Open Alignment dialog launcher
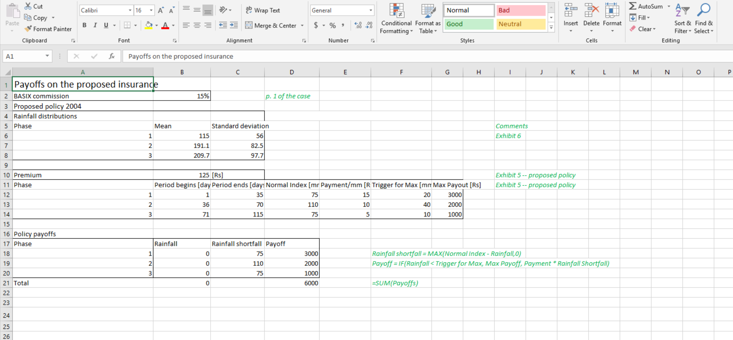The height and width of the screenshot is (340, 733). click(x=304, y=40)
